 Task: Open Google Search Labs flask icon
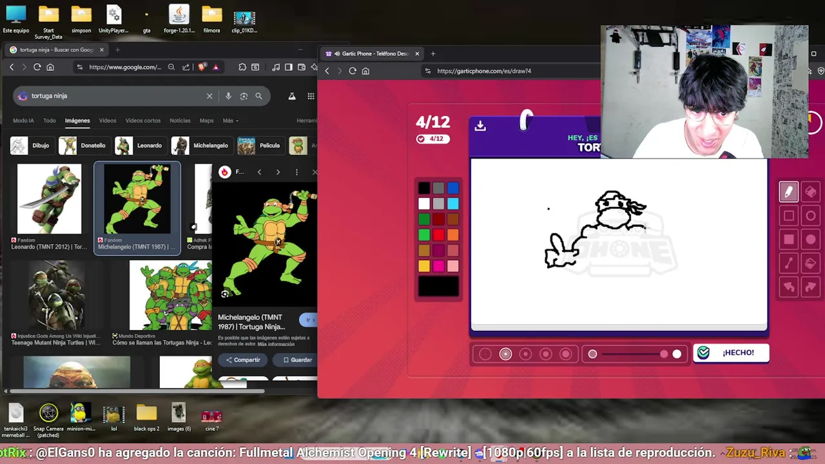point(292,96)
